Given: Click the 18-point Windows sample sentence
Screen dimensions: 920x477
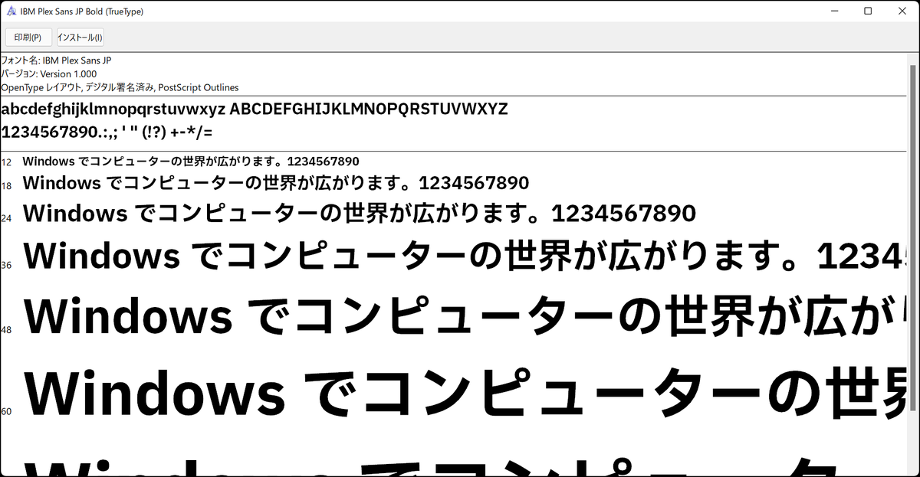Looking at the screenshot, I should point(276,184).
